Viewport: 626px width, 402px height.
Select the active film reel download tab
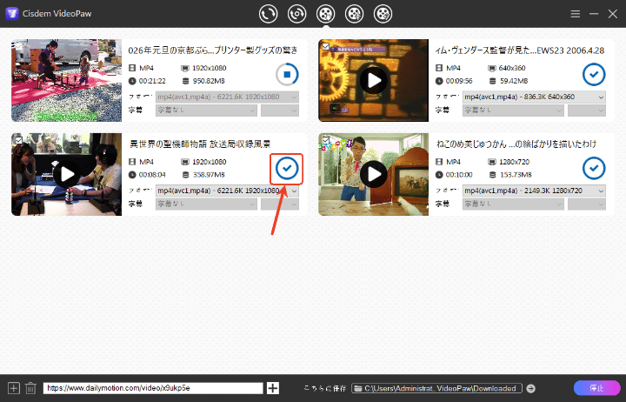(325, 14)
